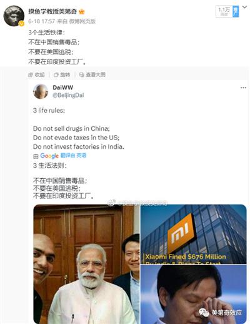Expand the chevron menu at top right

tap(245, 8)
